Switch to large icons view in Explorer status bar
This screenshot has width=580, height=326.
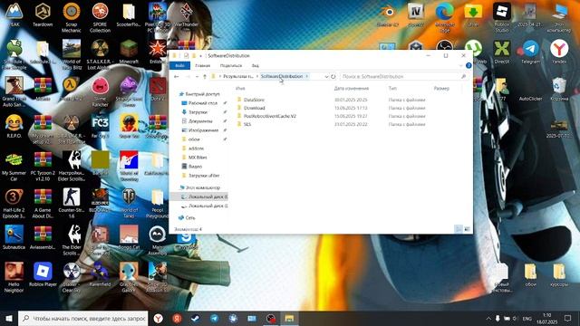(x=468, y=229)
